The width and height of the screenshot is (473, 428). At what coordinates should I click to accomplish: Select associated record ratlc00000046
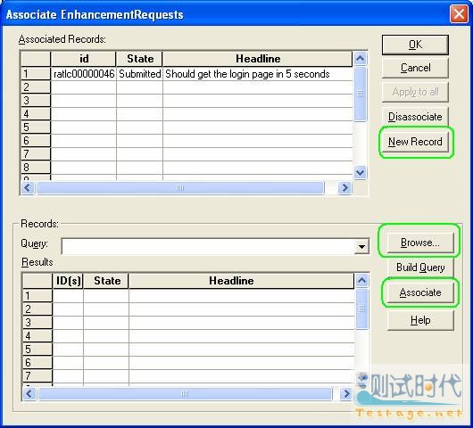[84, 74]
